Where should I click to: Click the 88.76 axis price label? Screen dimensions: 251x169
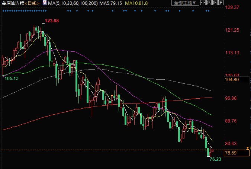(231, 121)
